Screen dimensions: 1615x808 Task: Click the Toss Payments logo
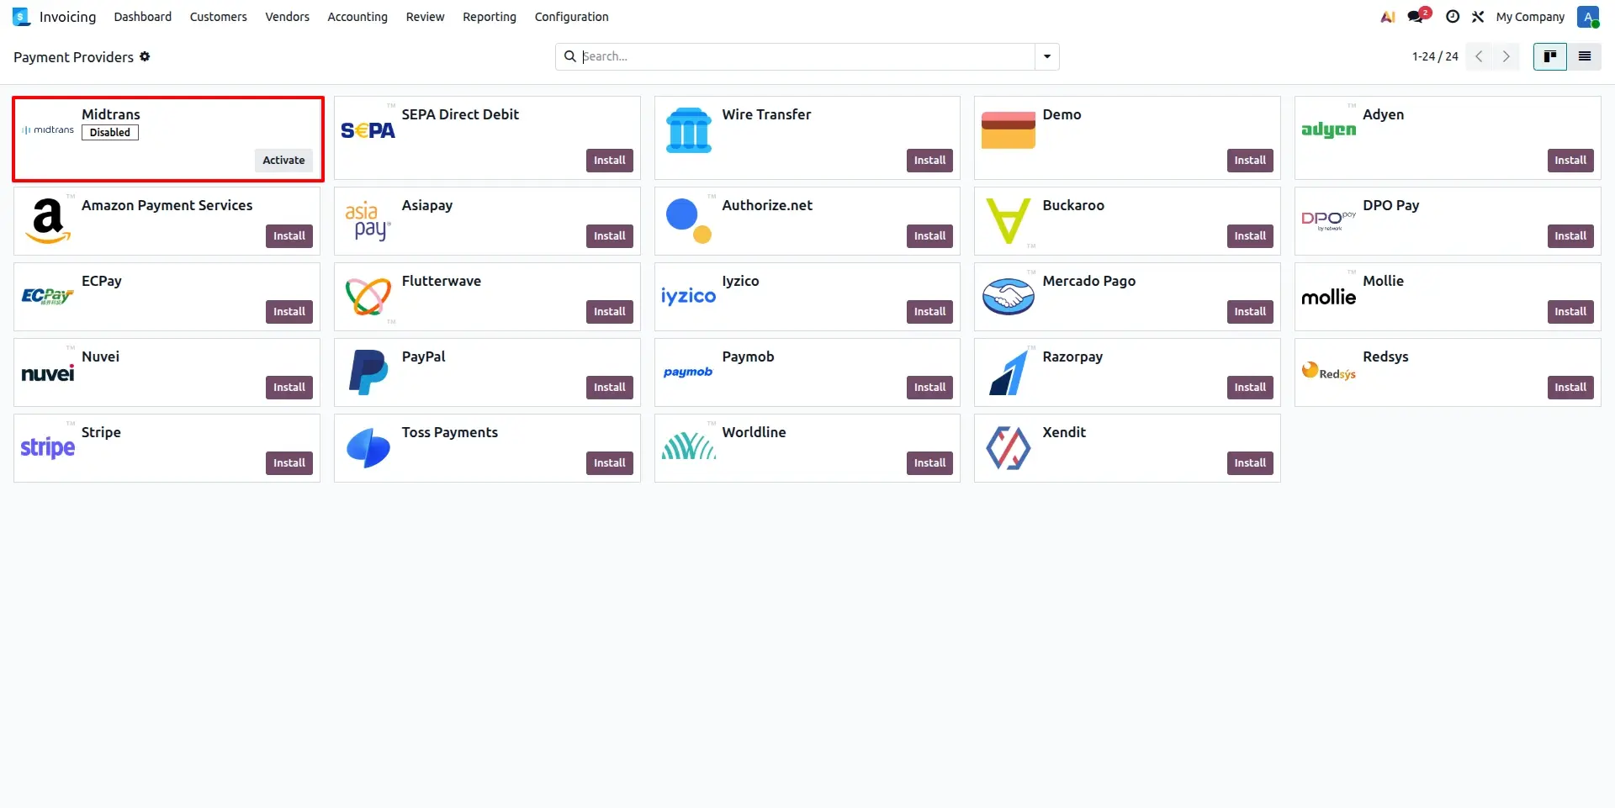(368, 448)
